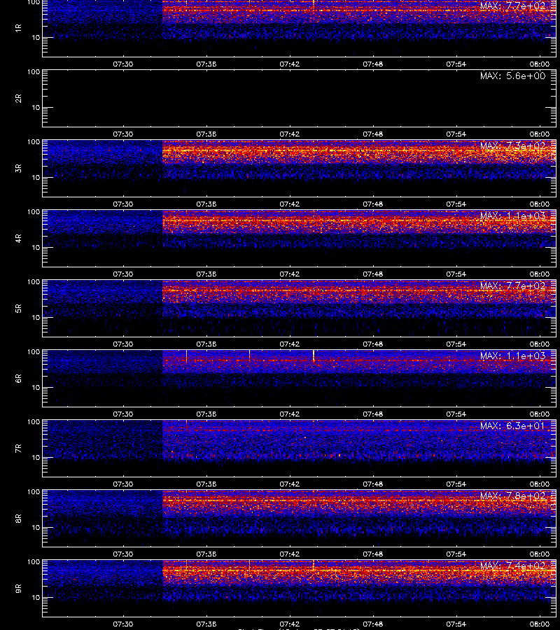Click the 07:42 time label under panel 7R
This screenshot has height=630, width=560.
[x=290, y=484]
